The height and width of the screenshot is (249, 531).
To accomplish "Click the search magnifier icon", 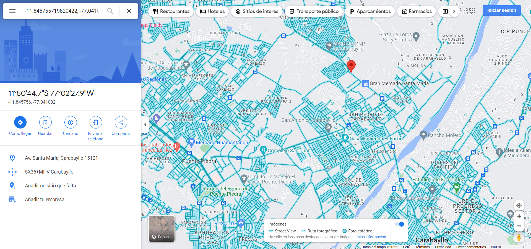I will (110, 11).
